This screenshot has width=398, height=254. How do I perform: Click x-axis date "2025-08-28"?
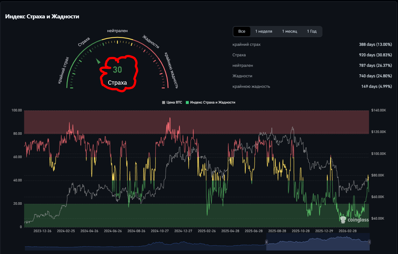pos(277,231)
